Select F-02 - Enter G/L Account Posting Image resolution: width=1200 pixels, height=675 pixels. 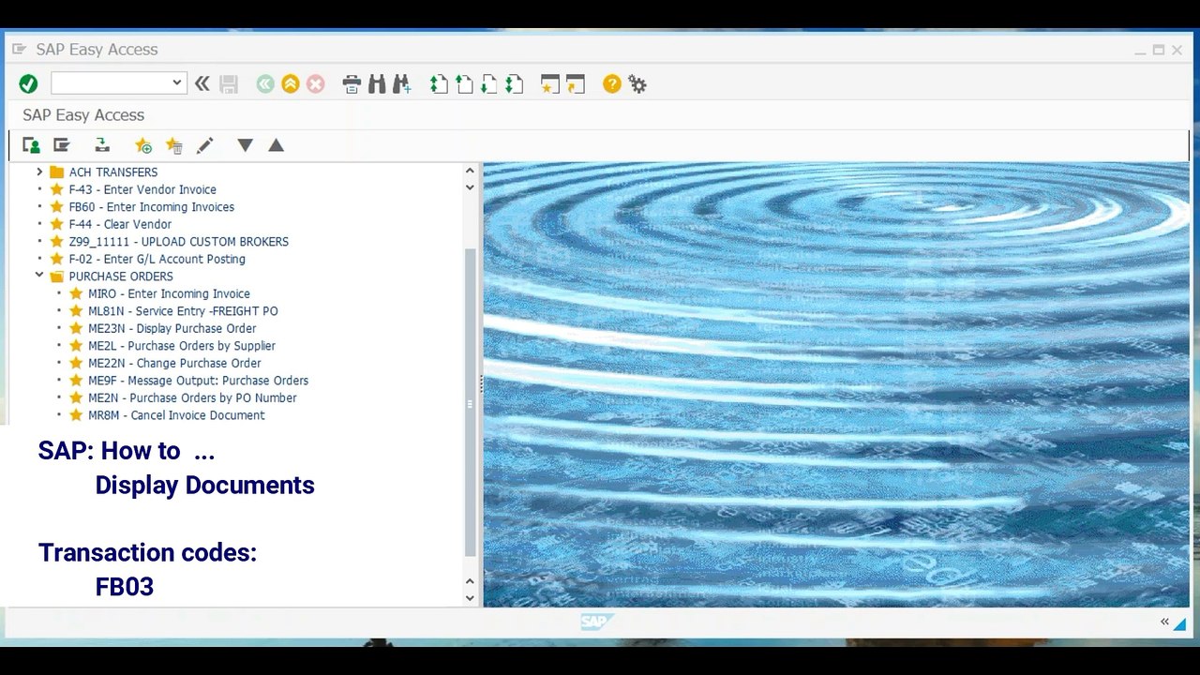[x=157, y=259]
